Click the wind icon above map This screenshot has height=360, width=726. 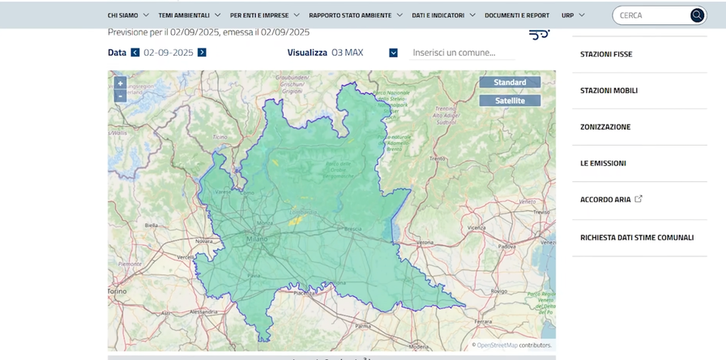point(539,34)
